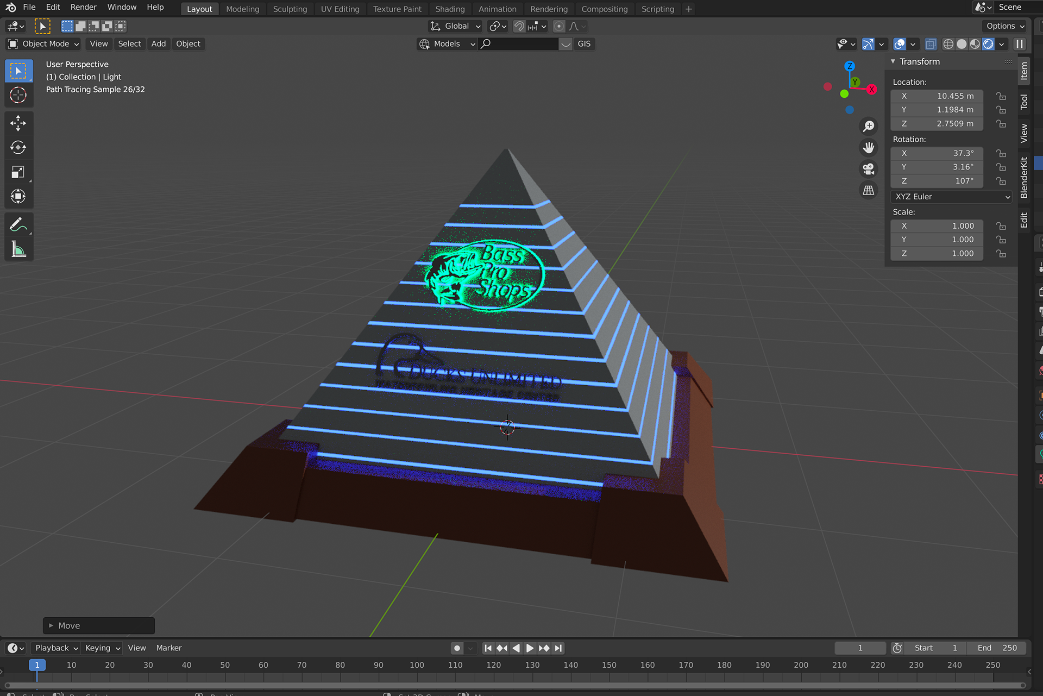Click the Pan view hand icon
This screenshot has height=696, width=1043.
pos(869,147)
